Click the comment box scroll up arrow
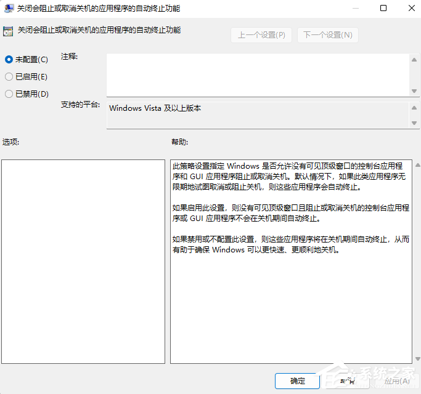Image resolution: width=421 pixels, height=394 pixels. 414,60
